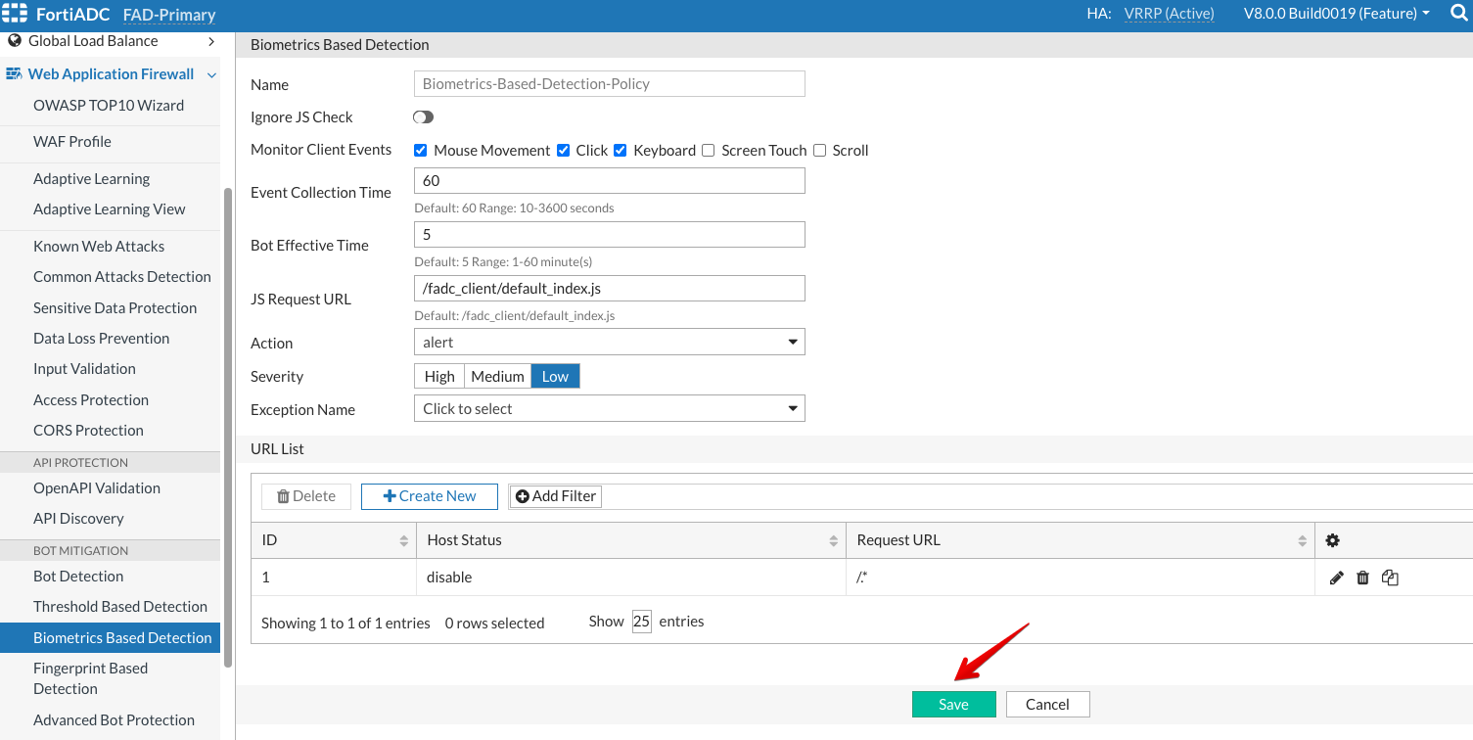Click Create New in URL List
Screen dimensions: 1473x740
click(429, 496)
